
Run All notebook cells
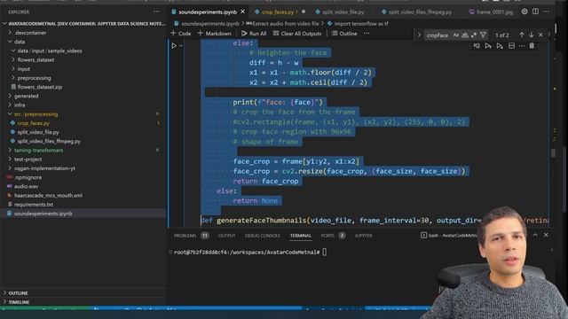254,34
